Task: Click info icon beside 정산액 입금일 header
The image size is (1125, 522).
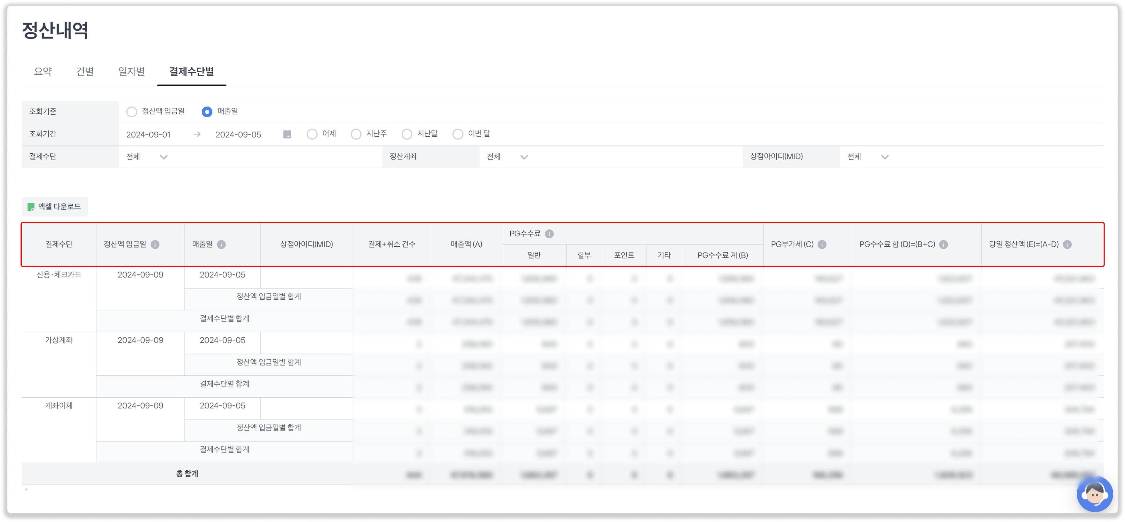Action: (155, 245)
